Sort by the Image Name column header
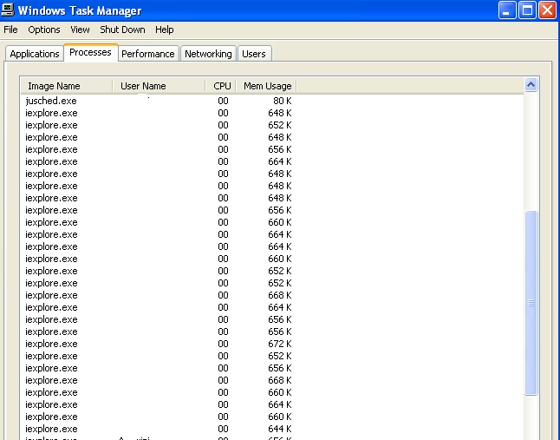560x440 pixels. pyautogui.click(x=67, y=86)
